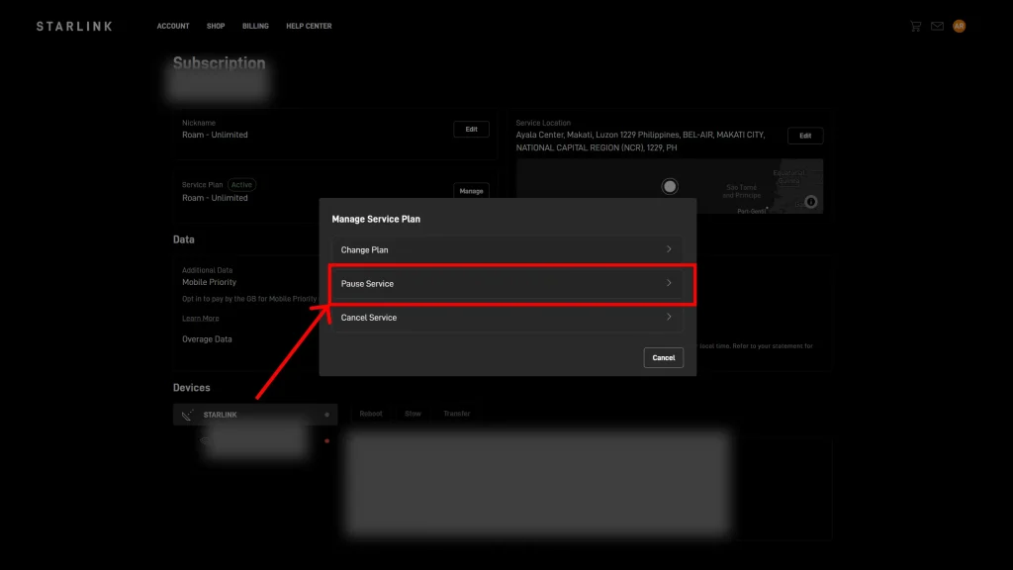Expand the Change Plan chevron

click(x=669, y=249)
